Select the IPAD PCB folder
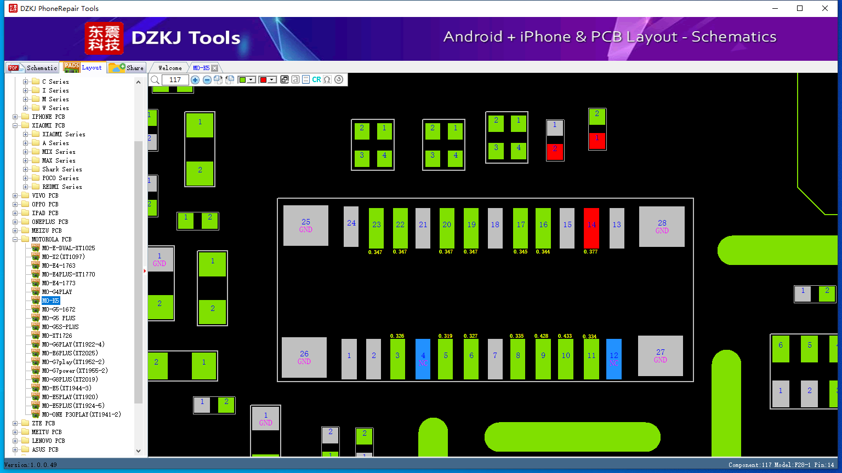The image size is (842, 473). [45, 213]
